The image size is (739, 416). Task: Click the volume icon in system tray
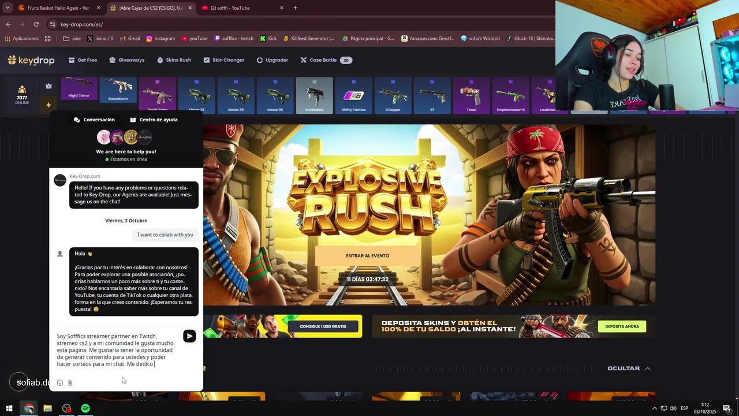(673, 408)
